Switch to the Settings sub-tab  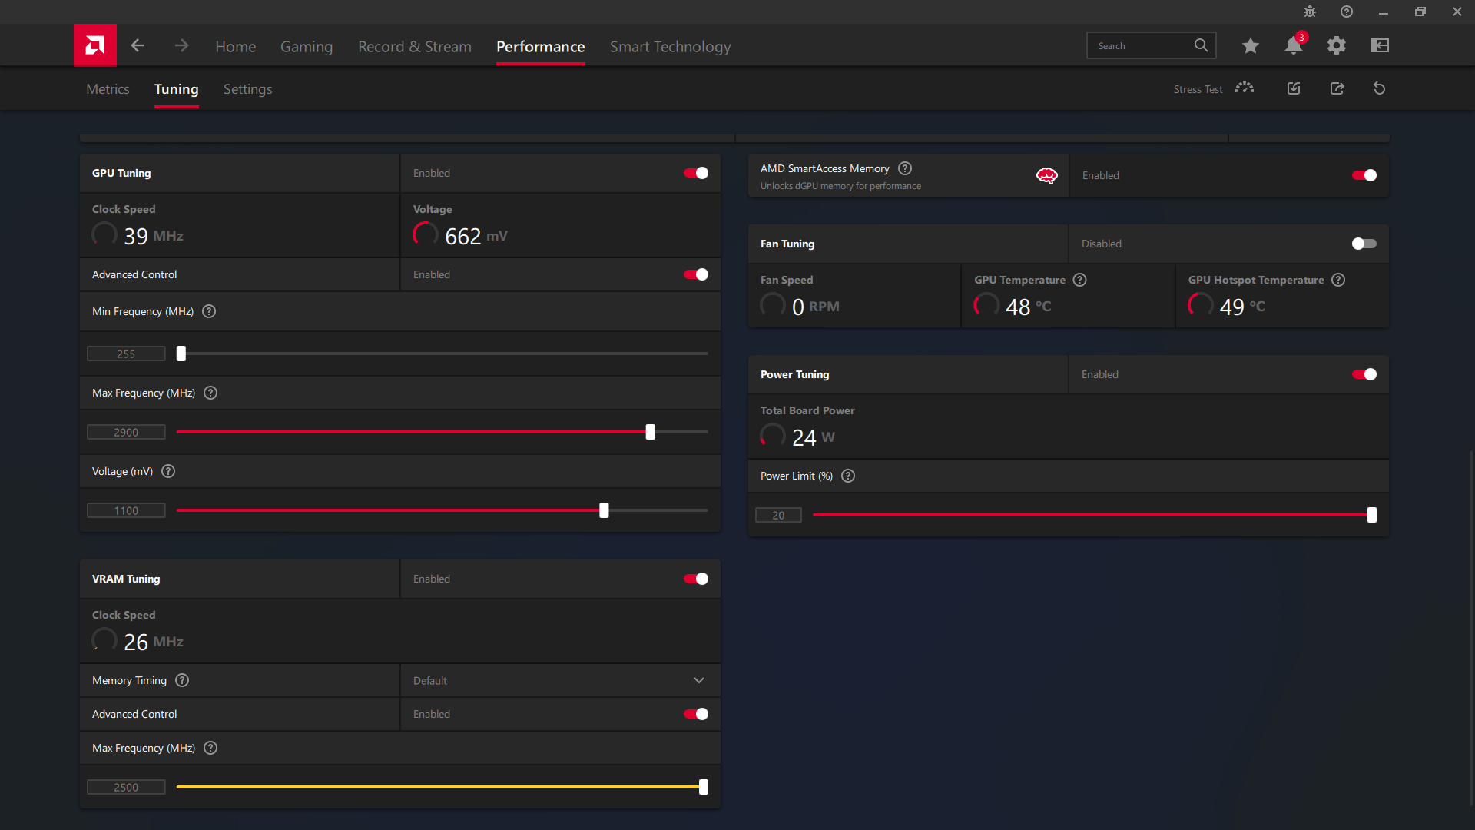pos(247,89)
